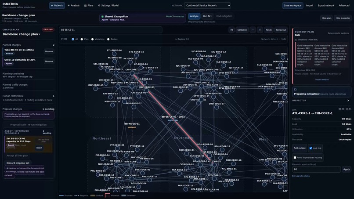The height and width of the screenshot is (199, 354).
Task: Click the Shared ChangePlan status card
Action: click(x=142, y=18)
